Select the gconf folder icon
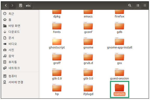This screenshot has width=150, height=100. tap(88, 26)
